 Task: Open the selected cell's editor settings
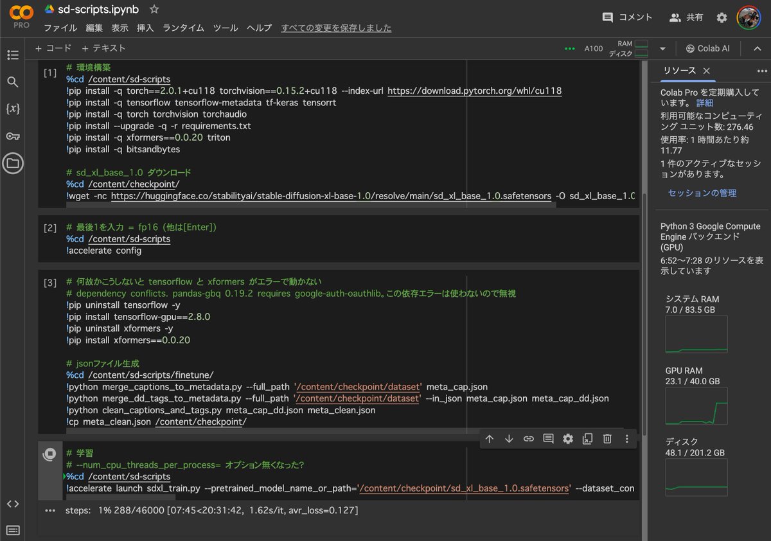click(568, 439)
